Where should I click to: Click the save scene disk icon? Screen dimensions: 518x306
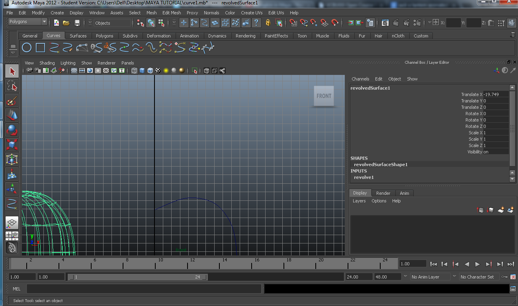[x=77, y=23]
